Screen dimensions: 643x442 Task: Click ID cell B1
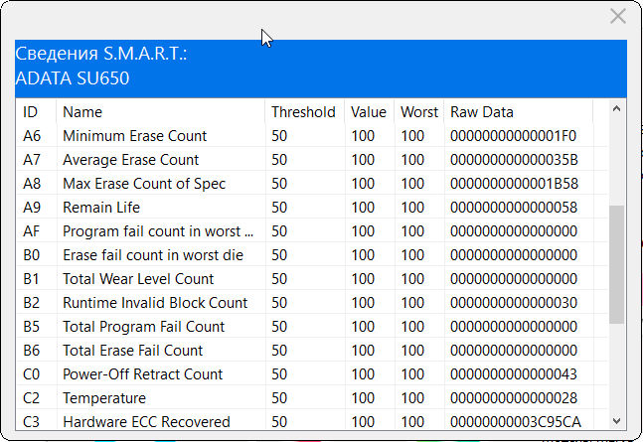pos(31,279)
